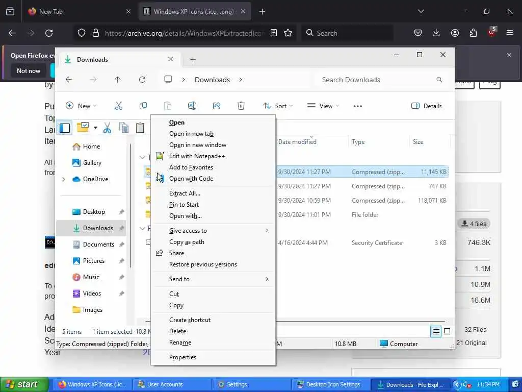Toggle the navigation pane icon in classic toolbar
Viewport: 522px width, 392px height.
tap(65, 128)
